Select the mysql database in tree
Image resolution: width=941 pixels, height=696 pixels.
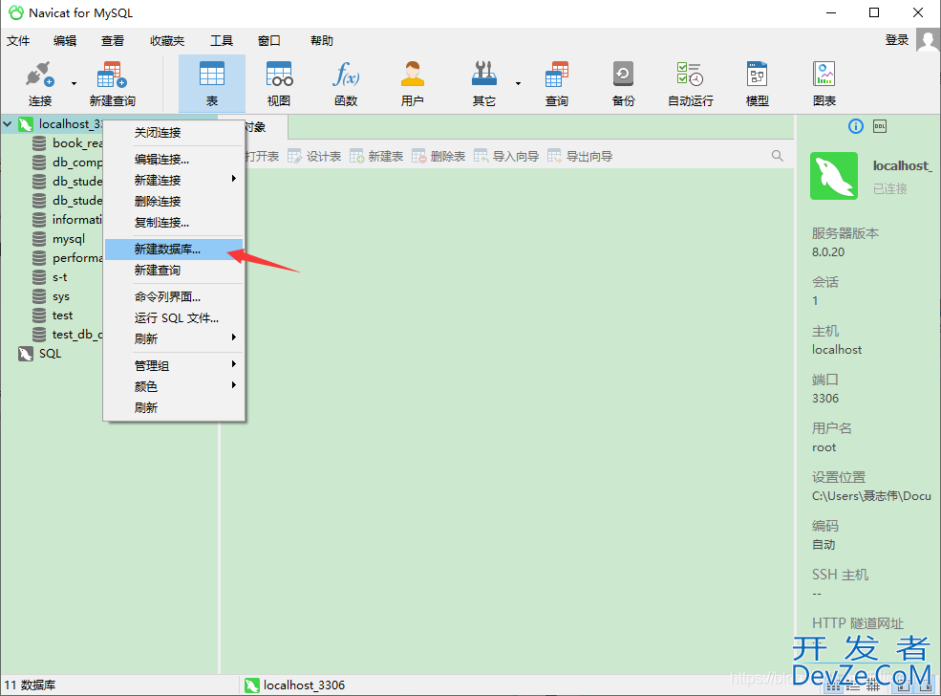pos(68,239)
